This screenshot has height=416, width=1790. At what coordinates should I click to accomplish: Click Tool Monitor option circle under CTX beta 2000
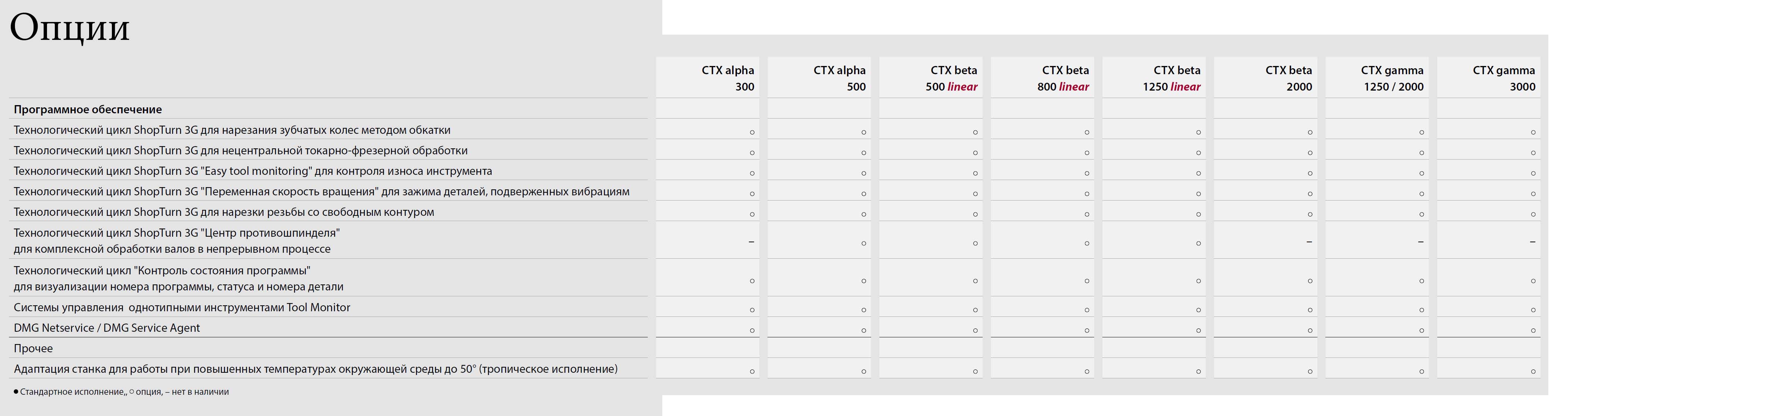[1310, 310]
